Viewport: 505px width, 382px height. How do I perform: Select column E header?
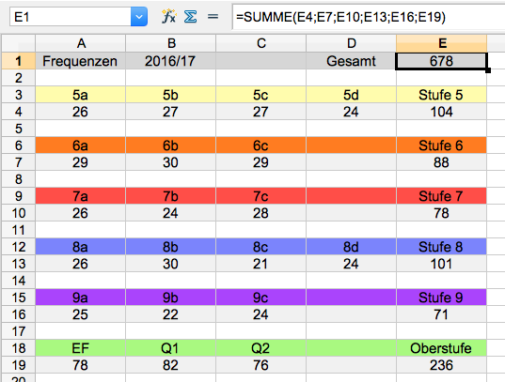(442, 43)
